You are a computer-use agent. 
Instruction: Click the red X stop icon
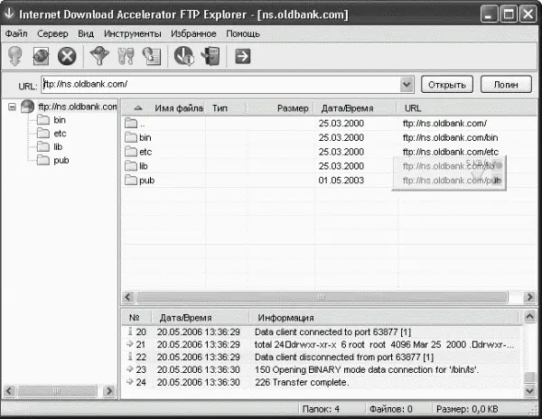[67, 56]
